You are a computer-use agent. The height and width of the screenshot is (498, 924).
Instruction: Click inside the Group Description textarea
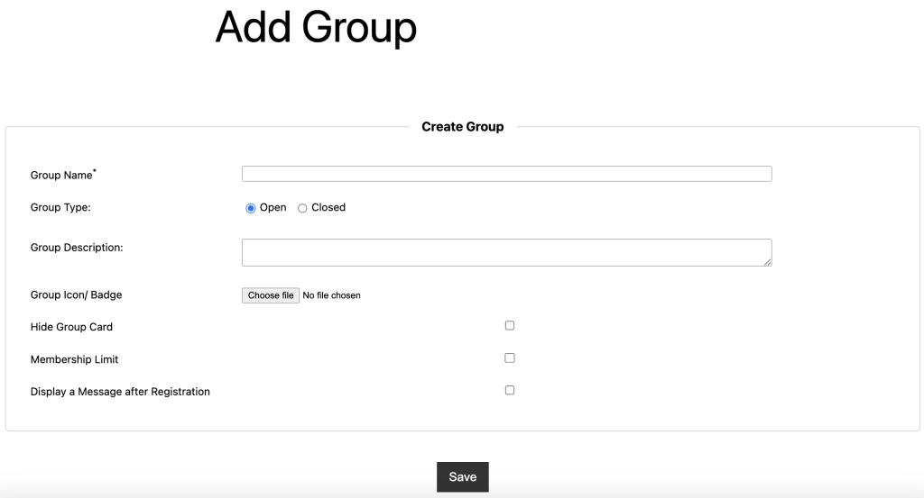(x=506, y=252)
